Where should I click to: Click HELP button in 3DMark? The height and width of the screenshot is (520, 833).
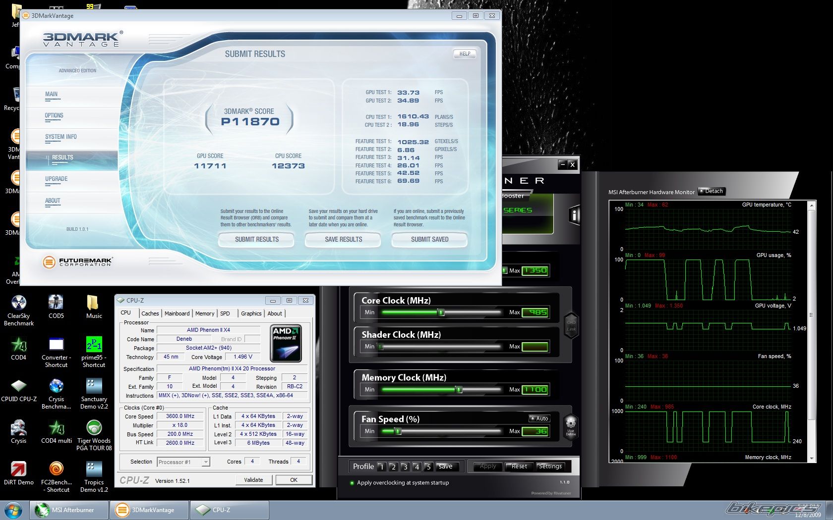(465, 53)
